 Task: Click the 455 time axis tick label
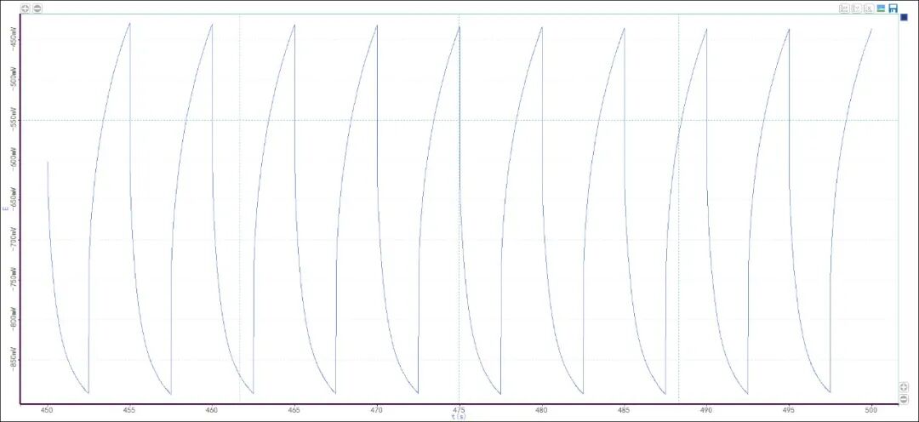click(x=129, y=410)
